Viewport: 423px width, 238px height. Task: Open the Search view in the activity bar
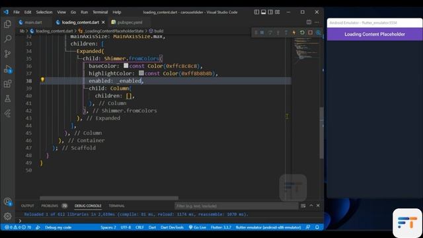pyautogui.click(x=7, y=39)
